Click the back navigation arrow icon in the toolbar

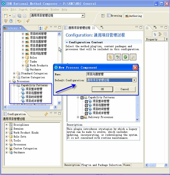(19, 21)
